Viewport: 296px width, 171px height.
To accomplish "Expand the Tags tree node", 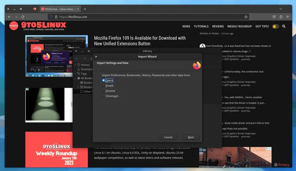I will pyautogui.click(x=75, y=74).
